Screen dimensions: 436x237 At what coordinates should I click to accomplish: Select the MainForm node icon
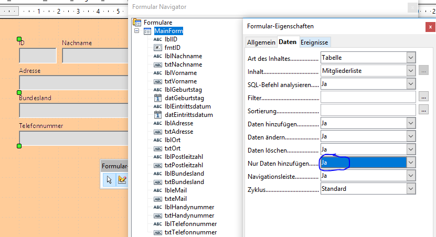pyautogui.click(x=147, y=31)
